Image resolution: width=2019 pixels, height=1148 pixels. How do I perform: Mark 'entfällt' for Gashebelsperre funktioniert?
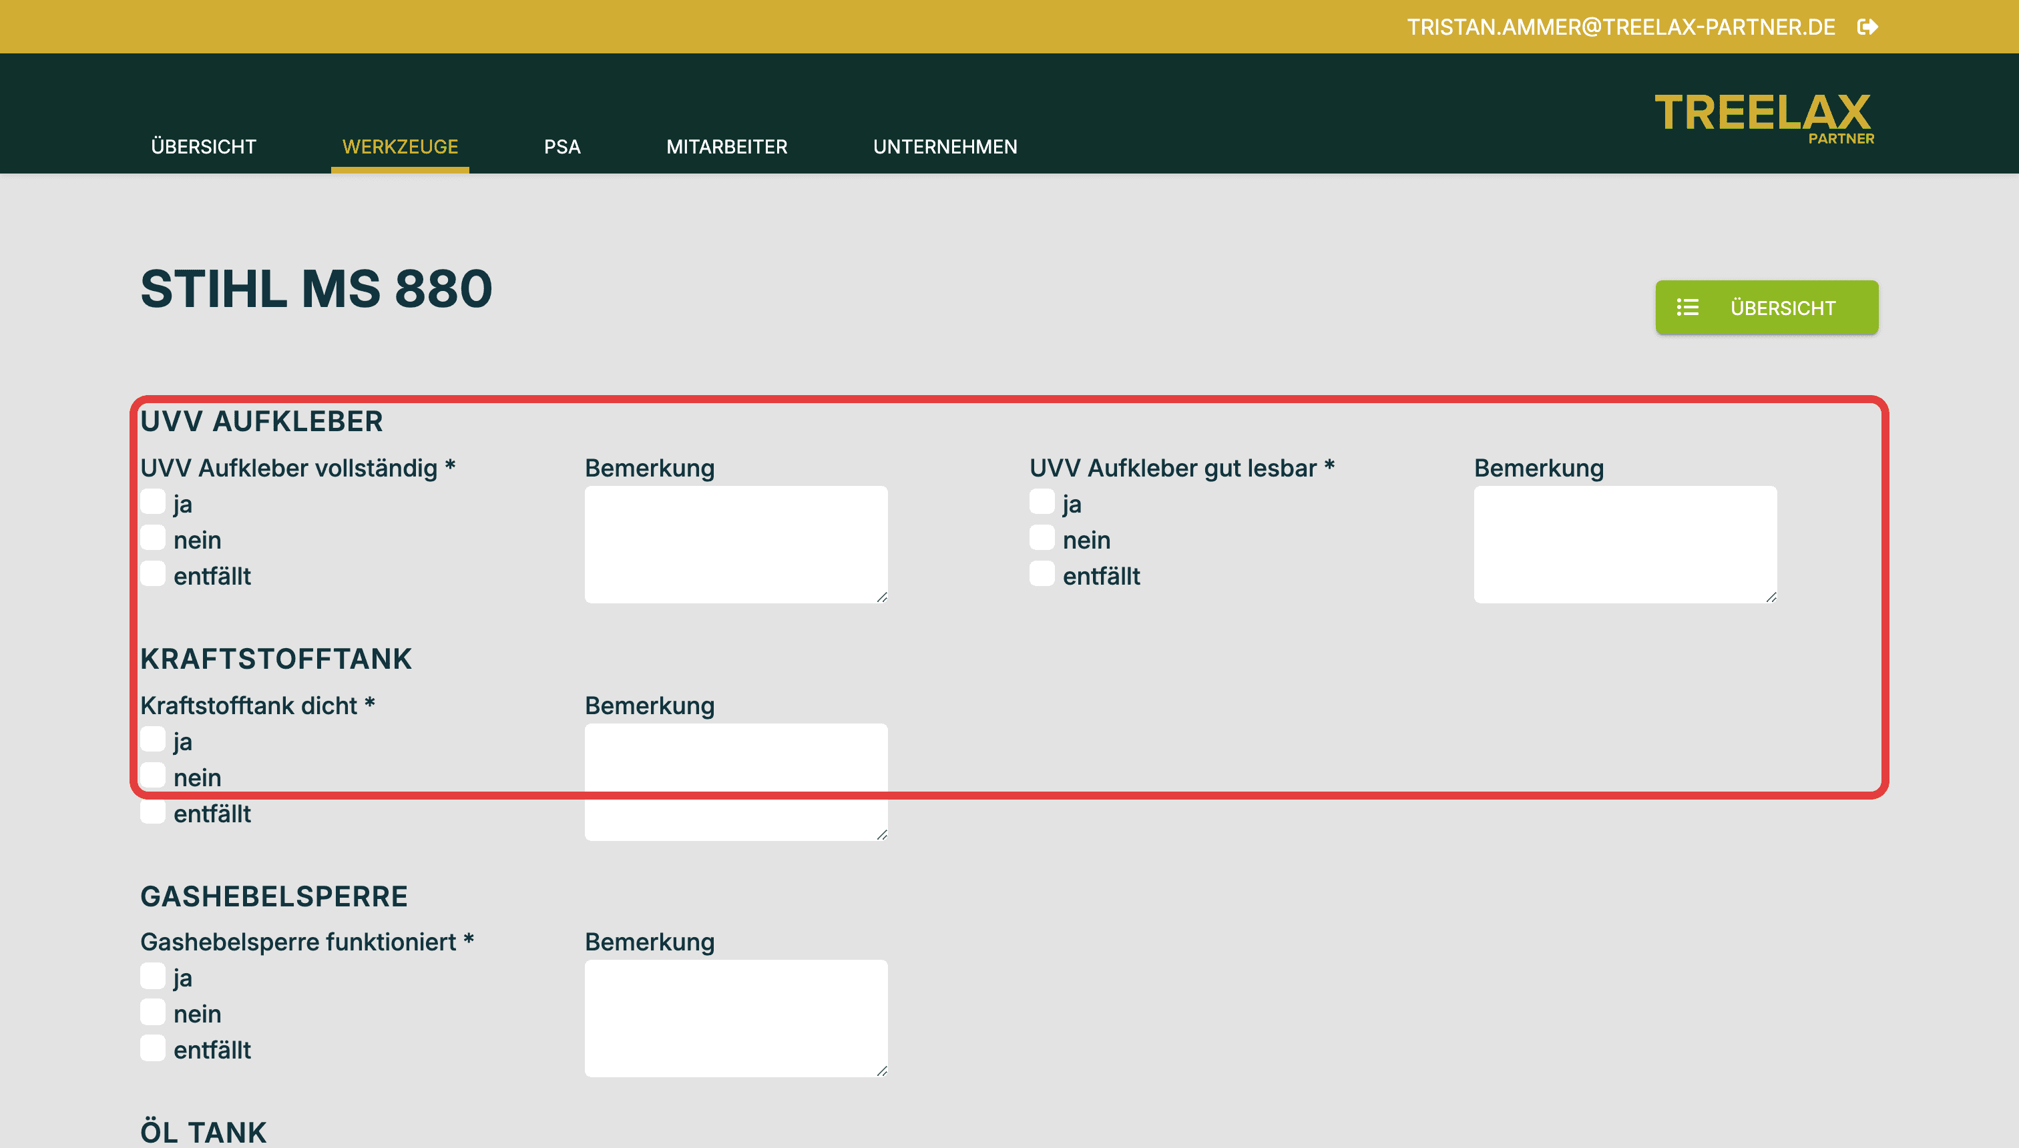(153, 1048)
